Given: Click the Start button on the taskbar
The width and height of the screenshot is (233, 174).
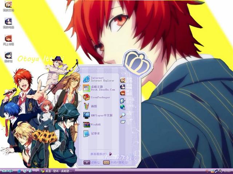Looking at the screenshot, I should 7,171.
